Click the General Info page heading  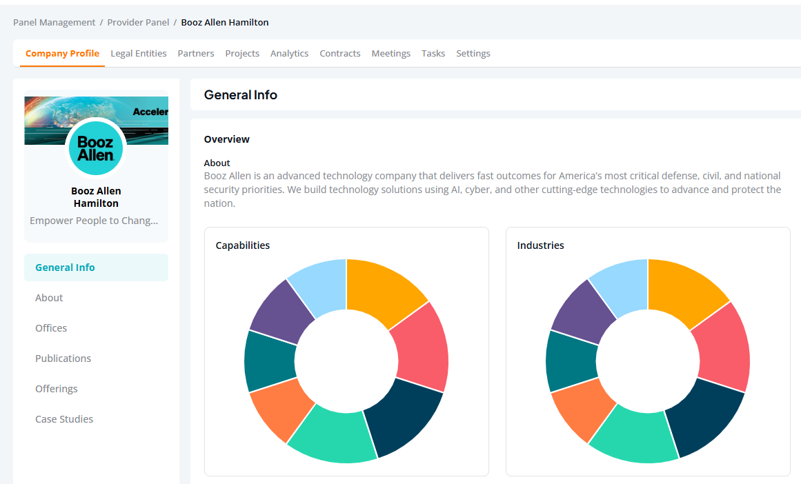(241, 95)
